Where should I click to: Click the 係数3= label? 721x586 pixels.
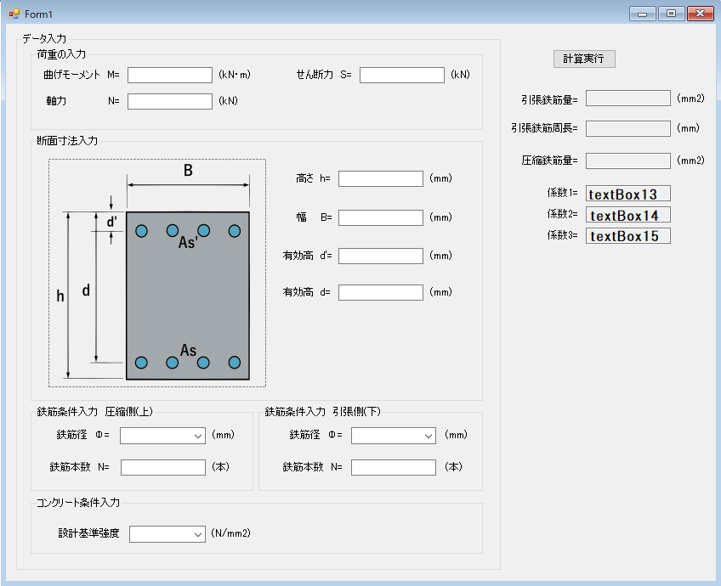pyautogui.click(x=562, y=235)
